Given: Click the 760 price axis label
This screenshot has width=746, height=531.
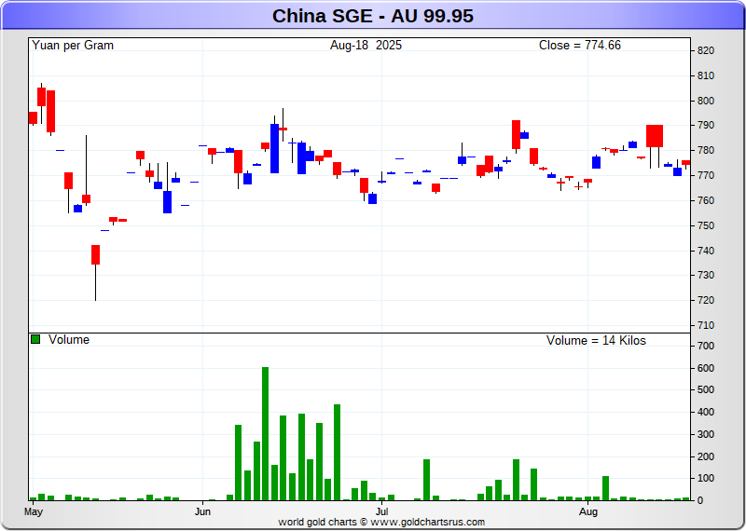Looking at the screenshot, I should [x=706, y=200].
